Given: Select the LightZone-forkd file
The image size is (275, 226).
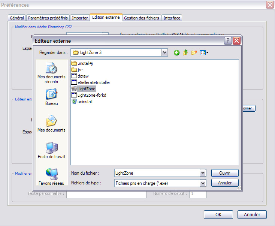Looking at the screenshot, I should point(89,95).
